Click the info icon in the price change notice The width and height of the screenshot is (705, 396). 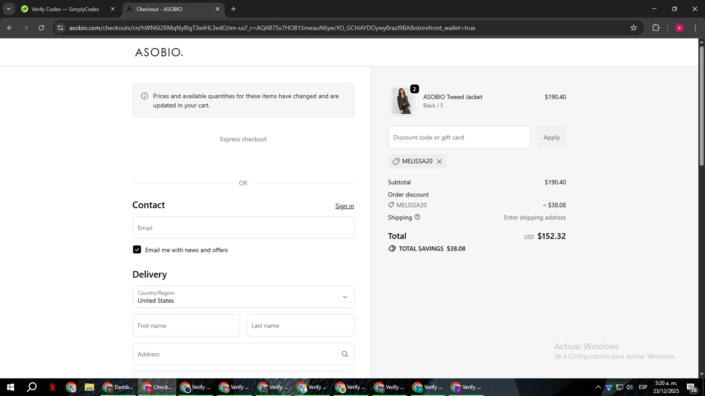point(145,96)
